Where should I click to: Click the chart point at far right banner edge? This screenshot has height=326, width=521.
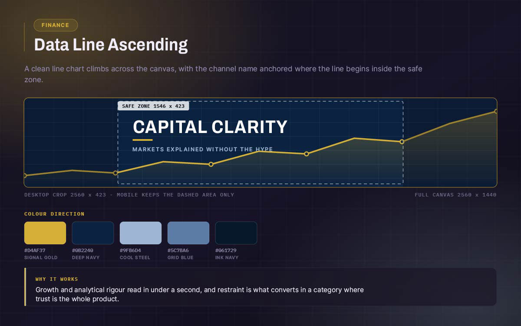point(496,111)
